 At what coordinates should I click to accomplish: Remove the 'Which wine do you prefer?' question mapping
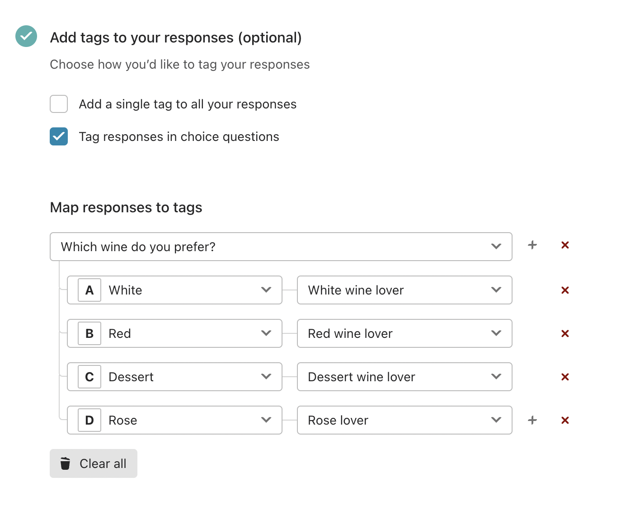click(x=565, y=245)
